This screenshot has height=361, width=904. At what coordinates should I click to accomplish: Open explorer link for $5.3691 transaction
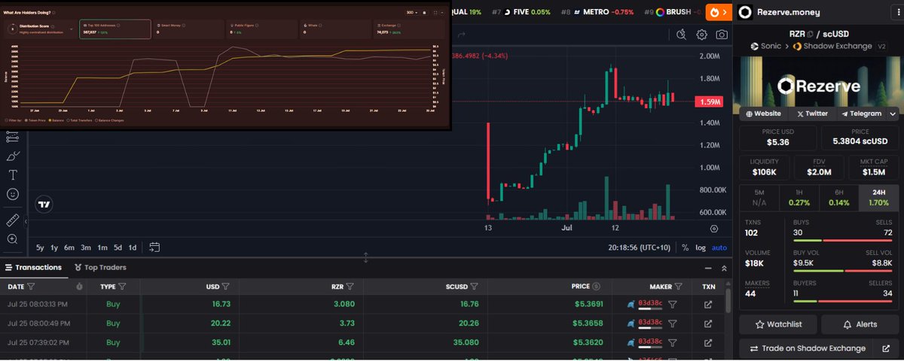(708, 305)
